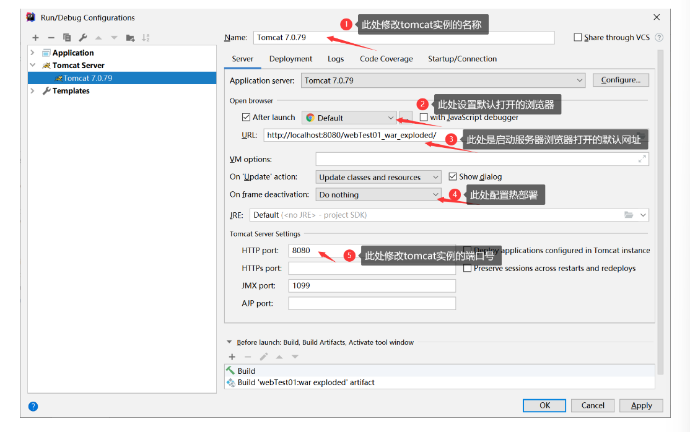
Task: Select Build 'webTest01:war exploded' artifact item
Action: coord(440,382)
